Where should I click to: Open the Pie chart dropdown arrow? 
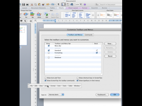(28, 14)
